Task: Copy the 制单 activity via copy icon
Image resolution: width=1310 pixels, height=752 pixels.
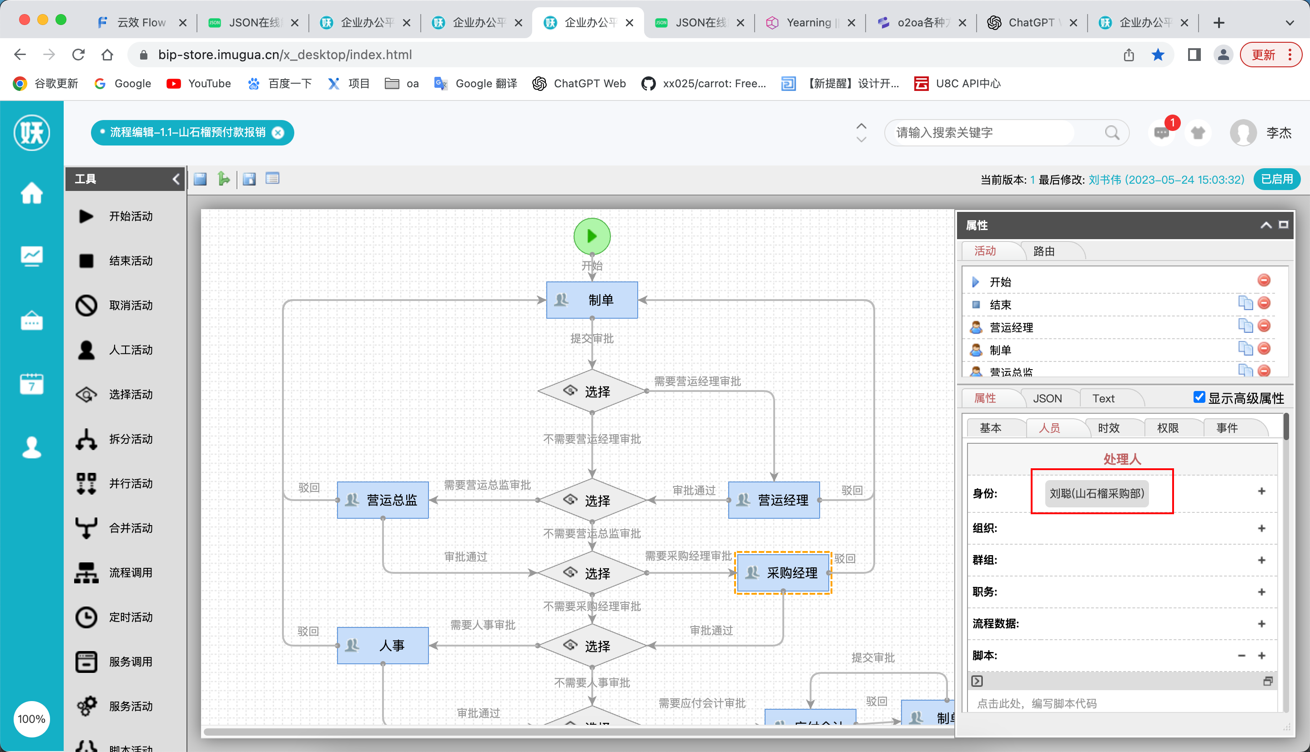Action: tap(1245, 349)
